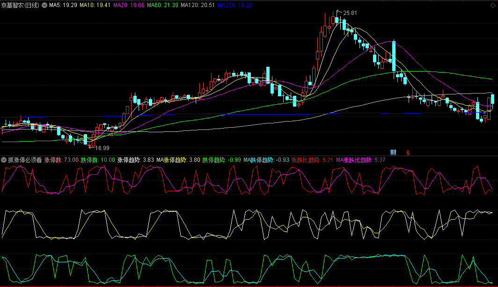Select the 跌停数: 10.00 value
The image size is (498, 287).
[x=98, y=160]
